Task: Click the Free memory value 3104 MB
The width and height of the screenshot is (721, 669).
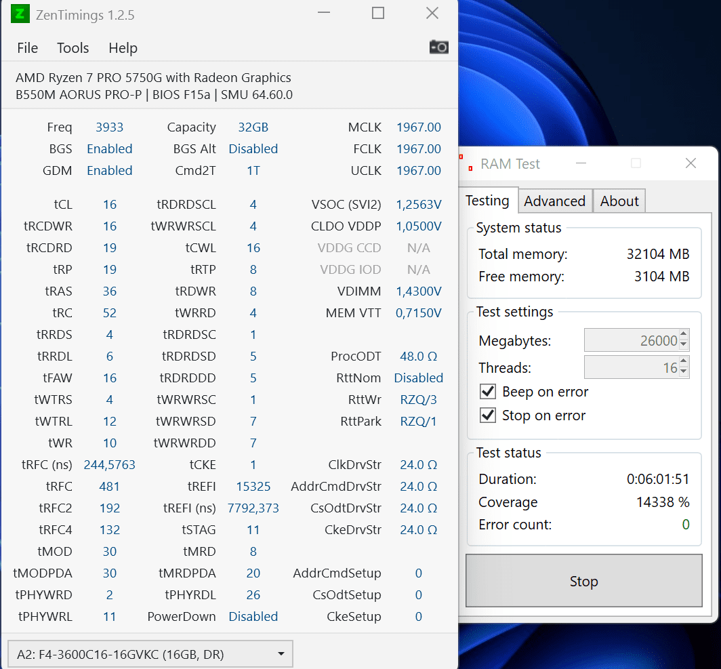Action: [x=661, y=277]
